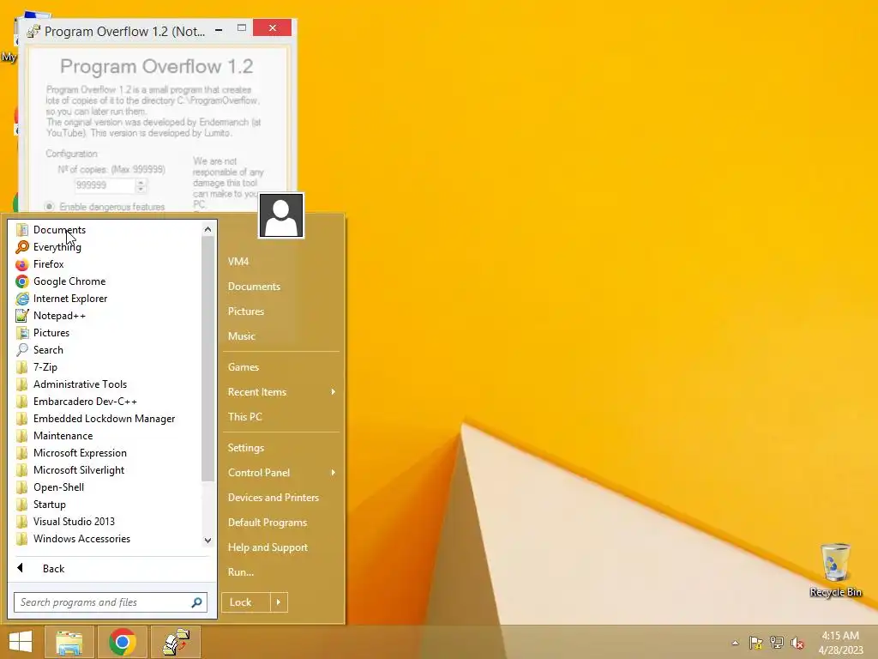Screen dimensions: 878x659
Task: Expand the Microsoft Expression folder
Action: [x=80, y=453]
